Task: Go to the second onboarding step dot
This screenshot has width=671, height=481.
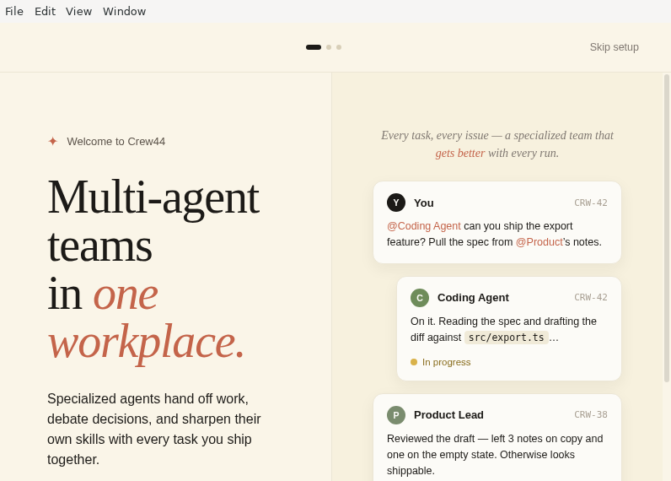Action: point(329,47)
